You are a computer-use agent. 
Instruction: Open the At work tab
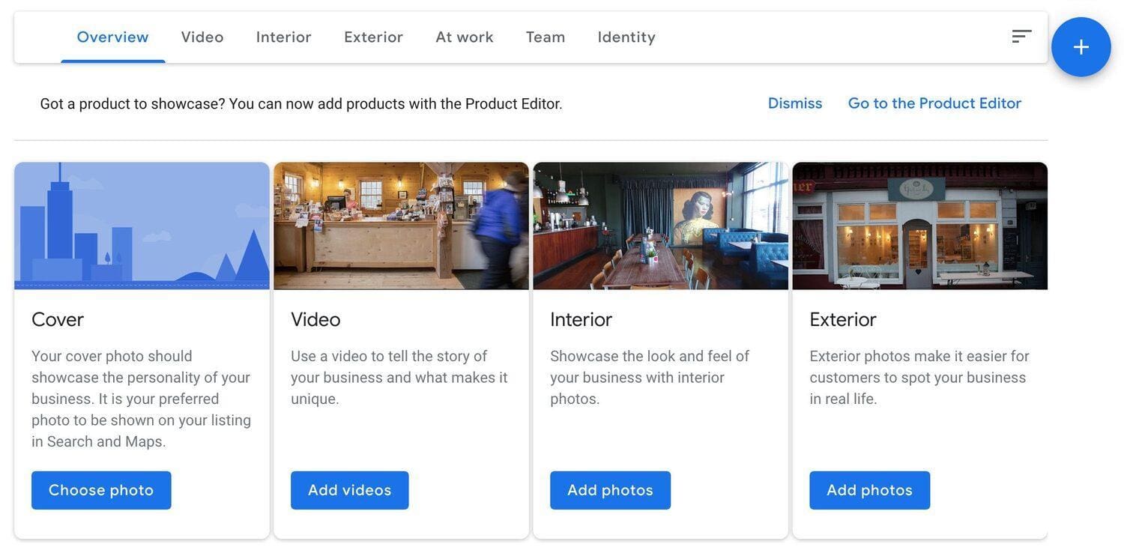(464, 37)
